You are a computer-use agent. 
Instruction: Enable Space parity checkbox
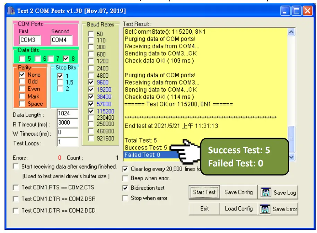(x=22, y=104)
